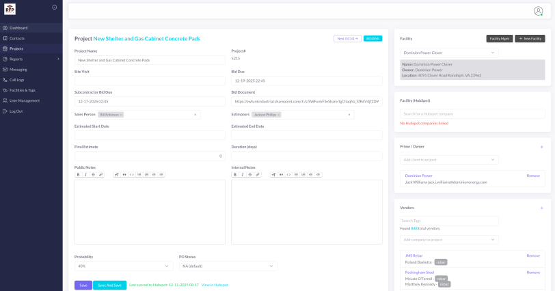Open Messaging in the sidebar
Viewport: 555px width, 291px height.
[x=31, y=70]
